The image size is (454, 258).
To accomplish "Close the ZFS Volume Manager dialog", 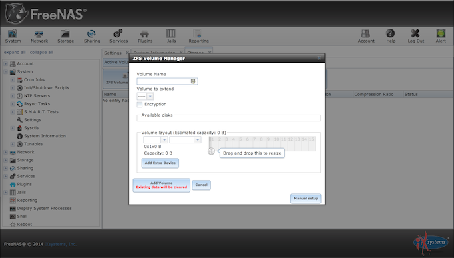I will click(x=319, y=58).
